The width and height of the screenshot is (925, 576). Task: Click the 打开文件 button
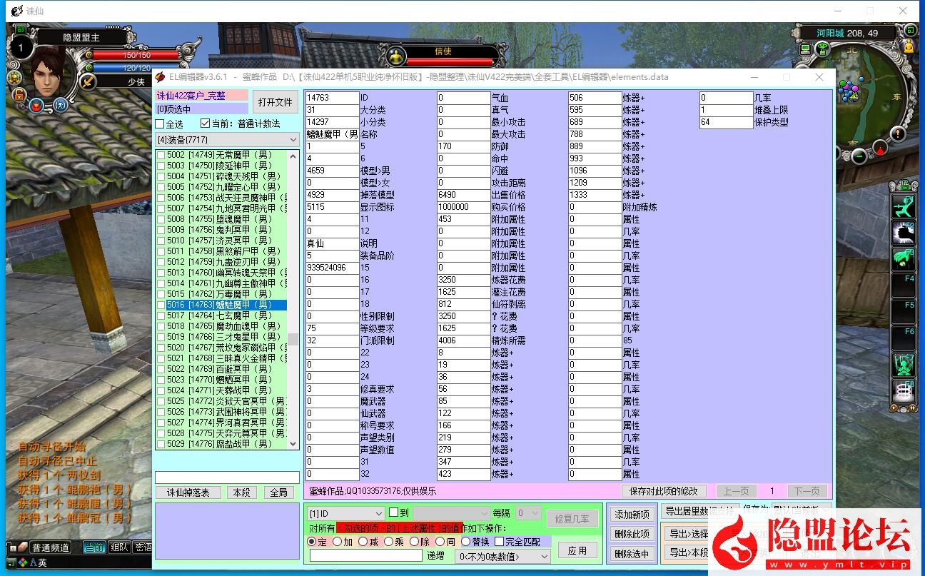275,102
